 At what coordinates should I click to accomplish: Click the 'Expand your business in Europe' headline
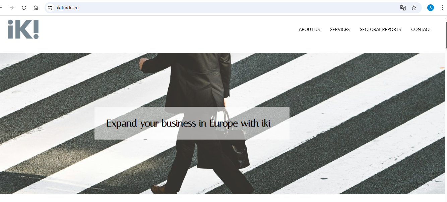[x=188, y=123]
